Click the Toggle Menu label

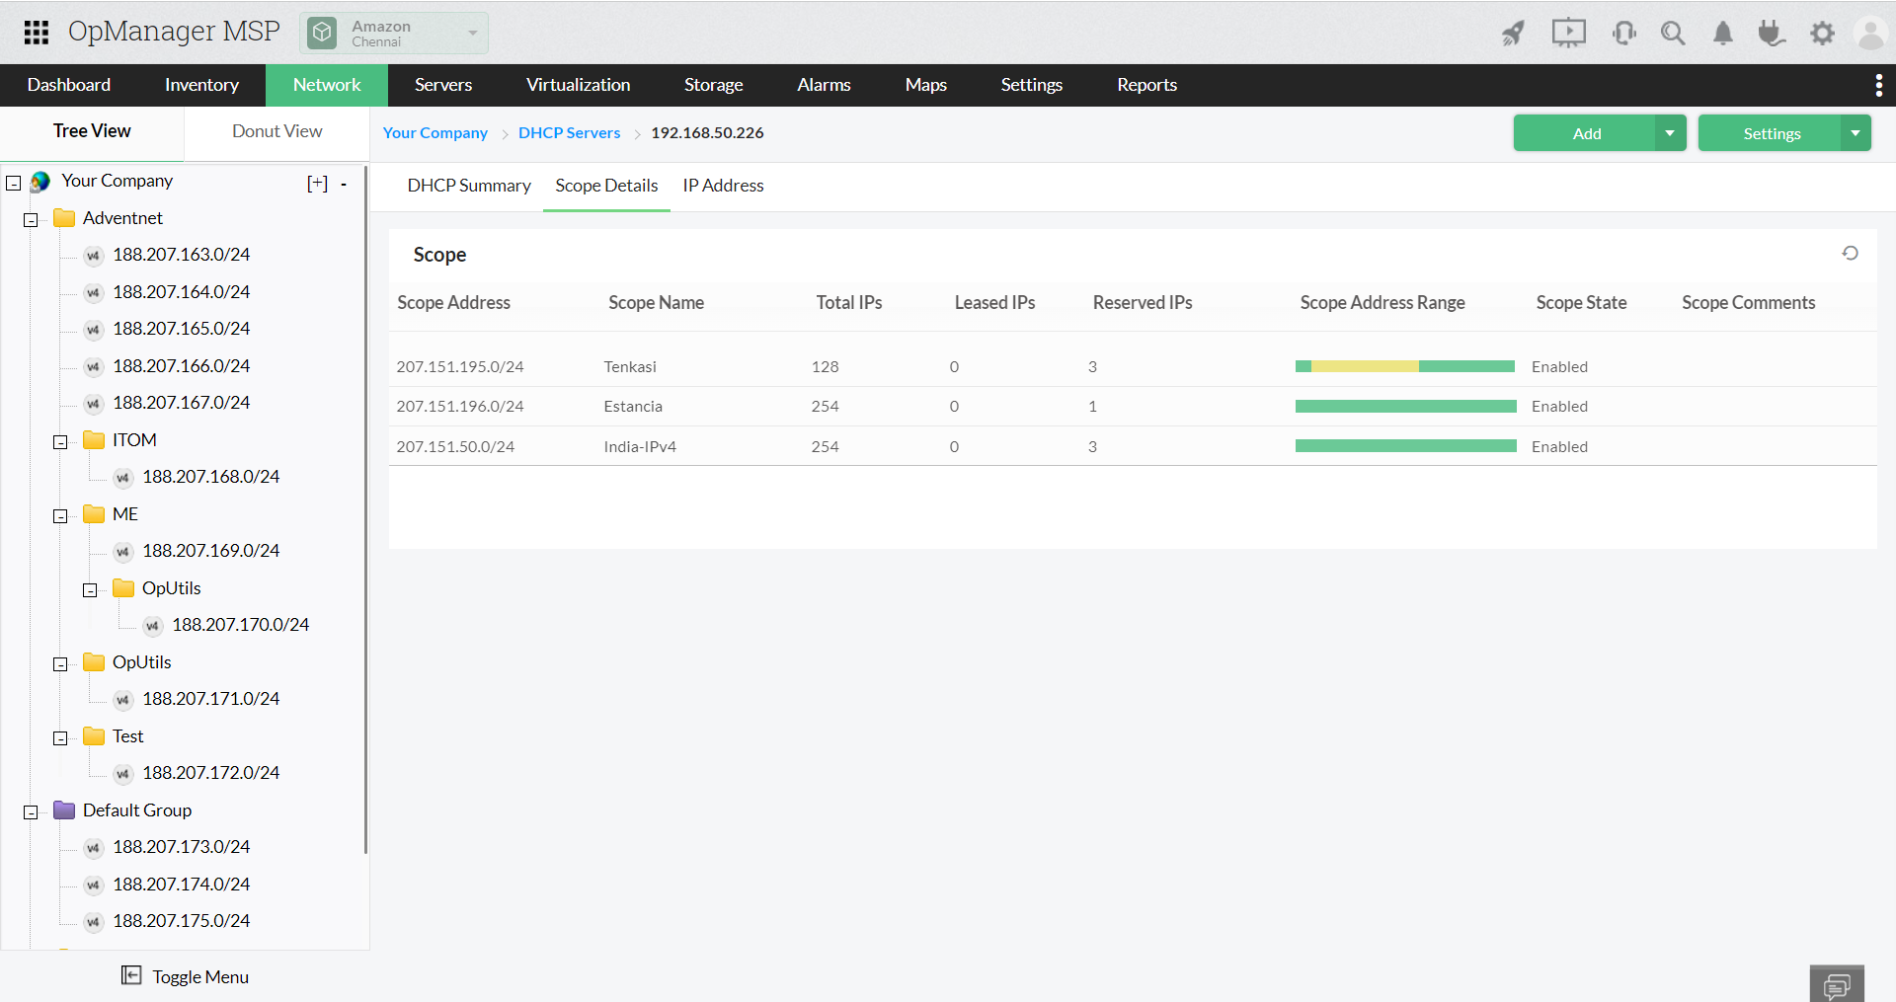(x=200, y=976)
